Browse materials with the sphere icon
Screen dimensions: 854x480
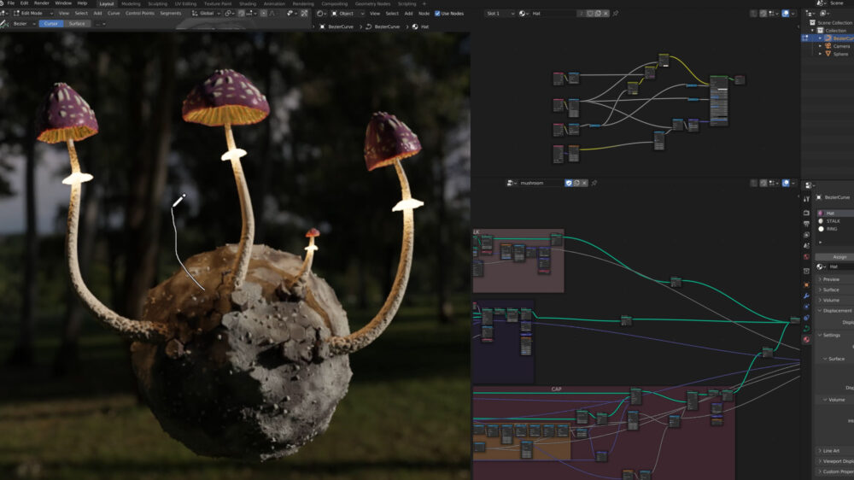(x=524, y=13)
